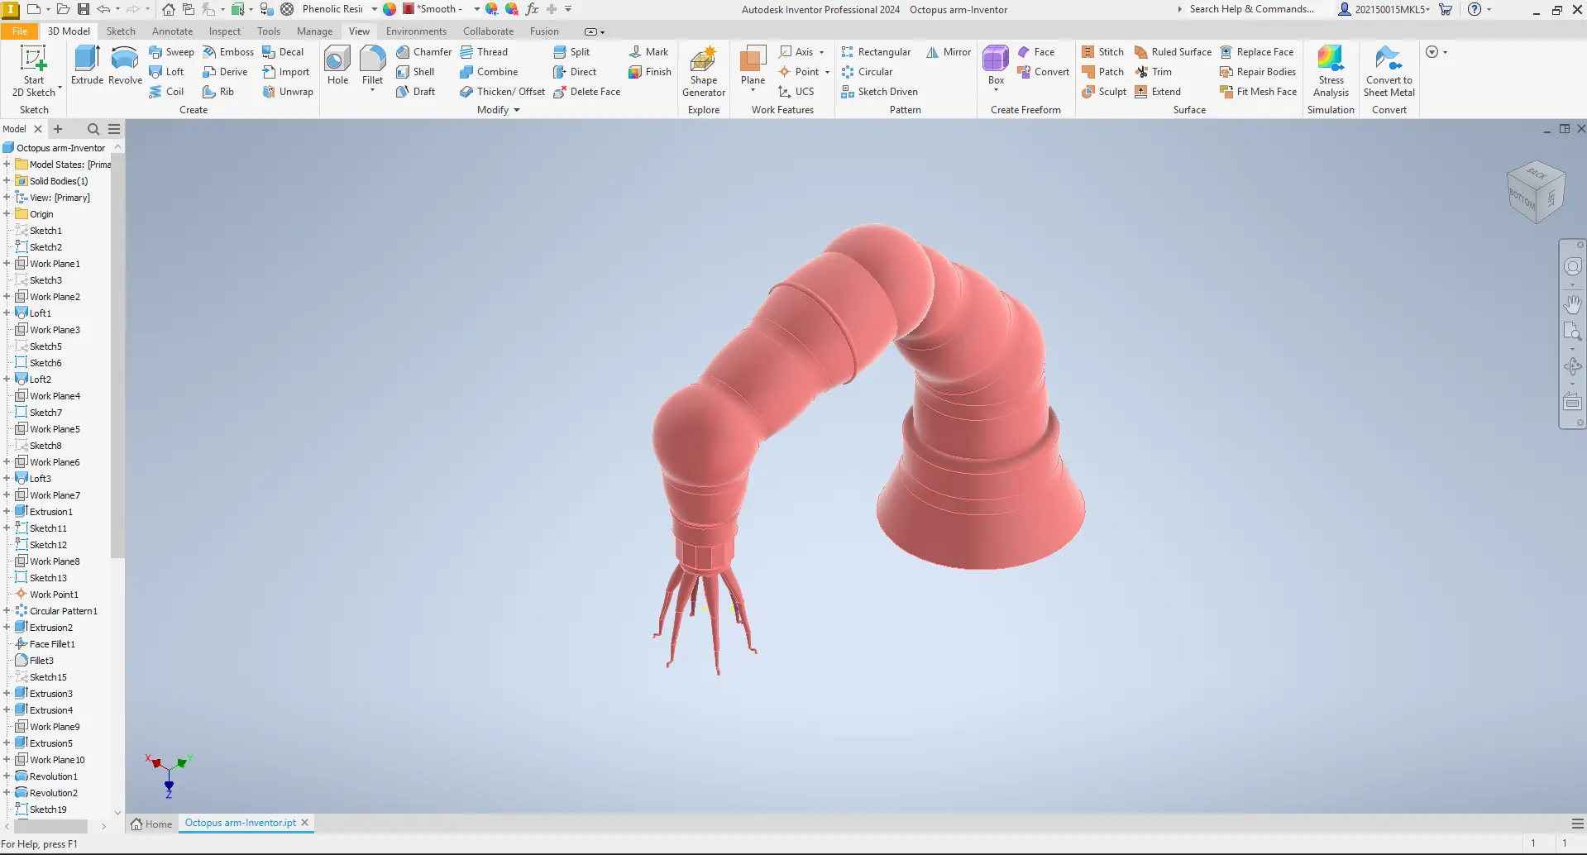This screenshot has width=1587, height=855.
Task: Run Stress Analysis simulation
Action: click(1331, 70)
